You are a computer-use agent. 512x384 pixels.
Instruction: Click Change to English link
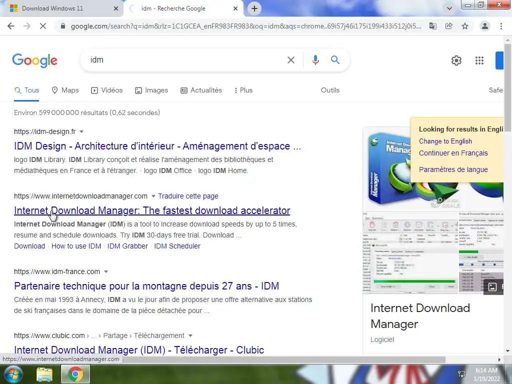tap(445, 141)
